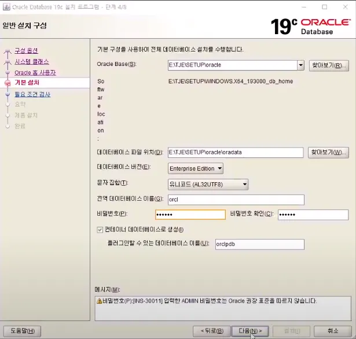This screenshot has width=356, height=339.
Task: Focus the 비밀번호(P) password field
Action: pyautogui.click(x=190, y=215)
